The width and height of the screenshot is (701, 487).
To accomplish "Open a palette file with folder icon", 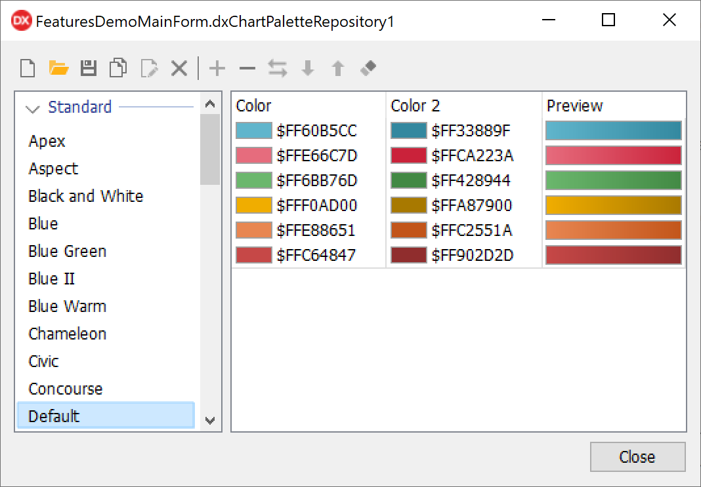I will (x=58, y=68).
